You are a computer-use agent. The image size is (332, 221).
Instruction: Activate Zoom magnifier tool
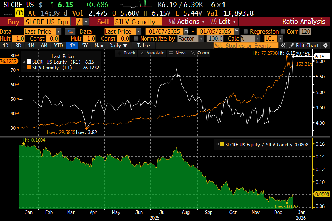200,53
